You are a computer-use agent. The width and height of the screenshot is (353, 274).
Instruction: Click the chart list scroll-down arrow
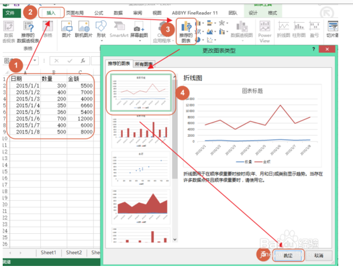(175, 239)
